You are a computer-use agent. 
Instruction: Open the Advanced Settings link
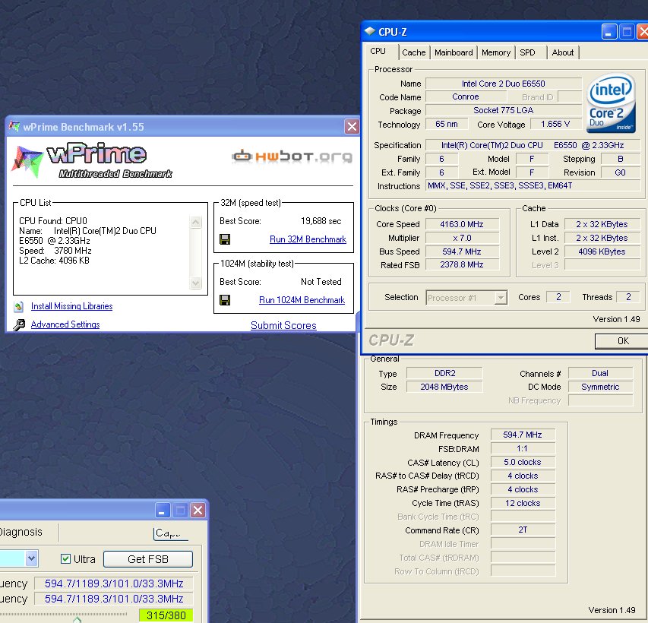click(x=65, y=324)
